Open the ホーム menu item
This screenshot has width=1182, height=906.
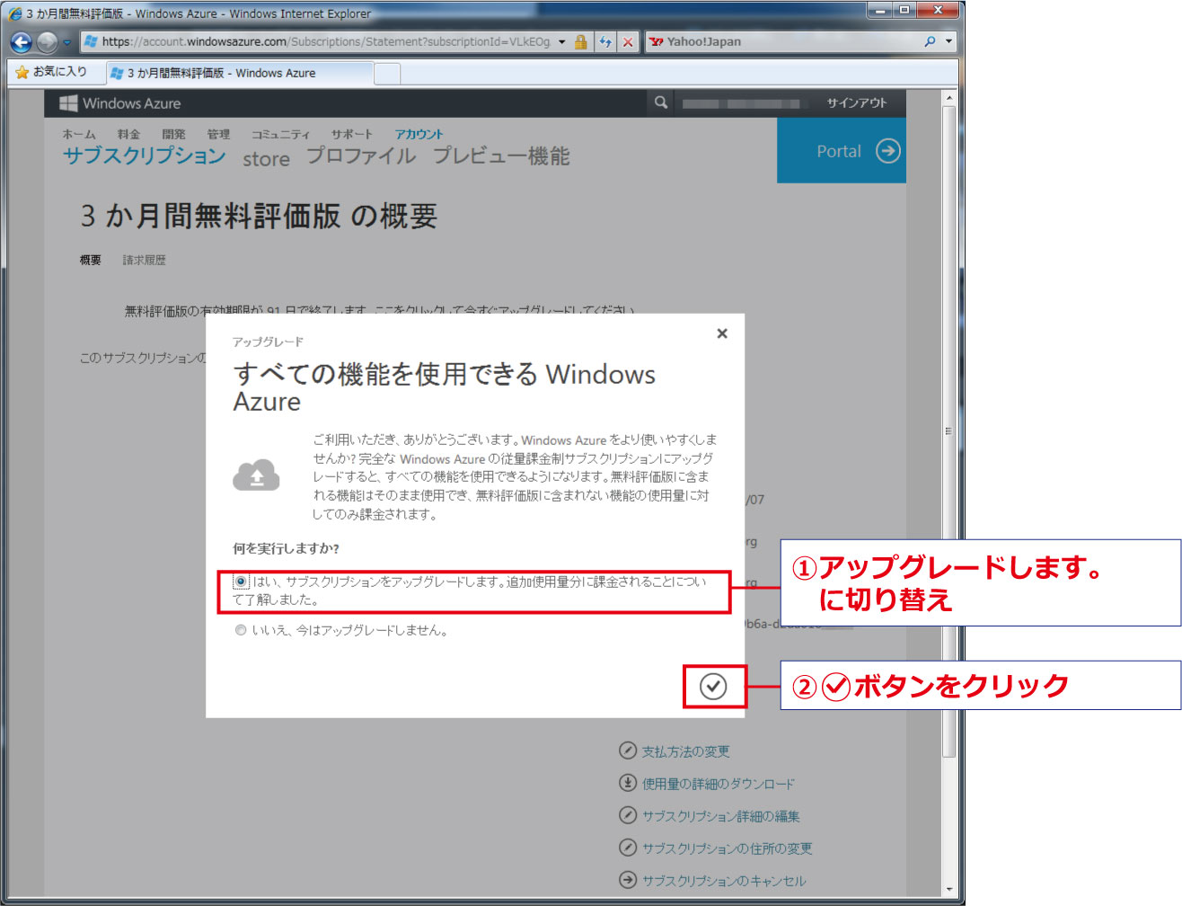tap(79, 134)
